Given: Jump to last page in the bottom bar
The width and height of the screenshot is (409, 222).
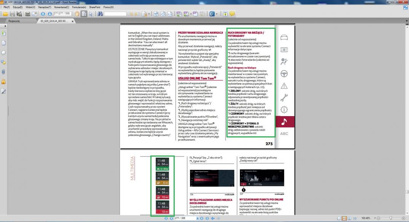Looking at the screenshot, I should [207, 218].
